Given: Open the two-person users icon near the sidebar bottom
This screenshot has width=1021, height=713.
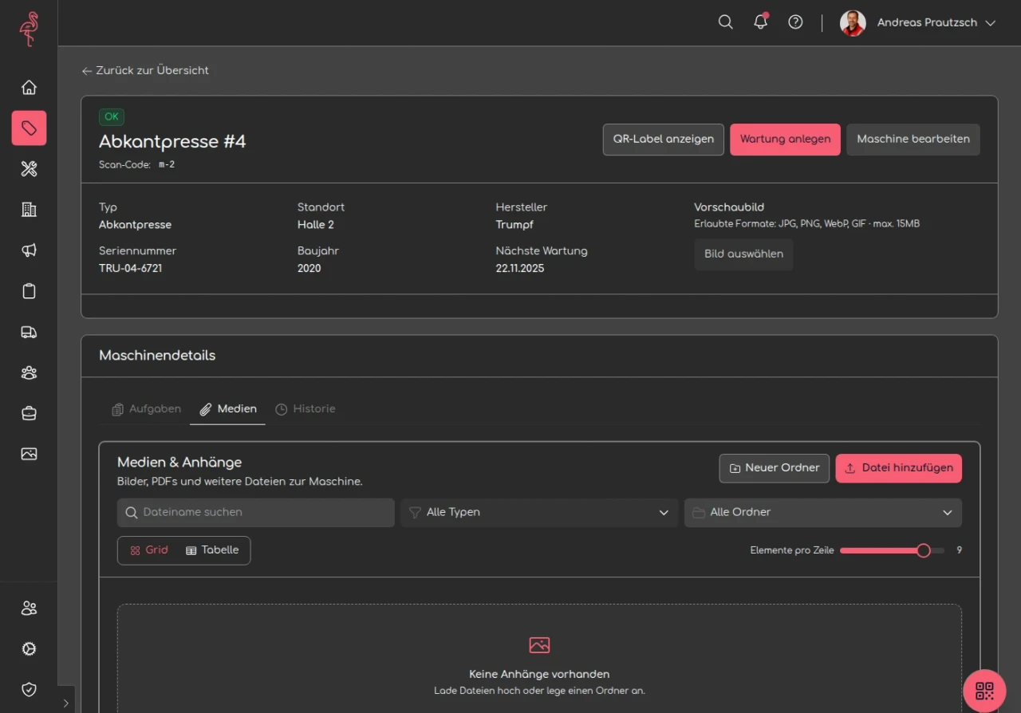Looking at the screenshot, I should (x=29, y=609).
